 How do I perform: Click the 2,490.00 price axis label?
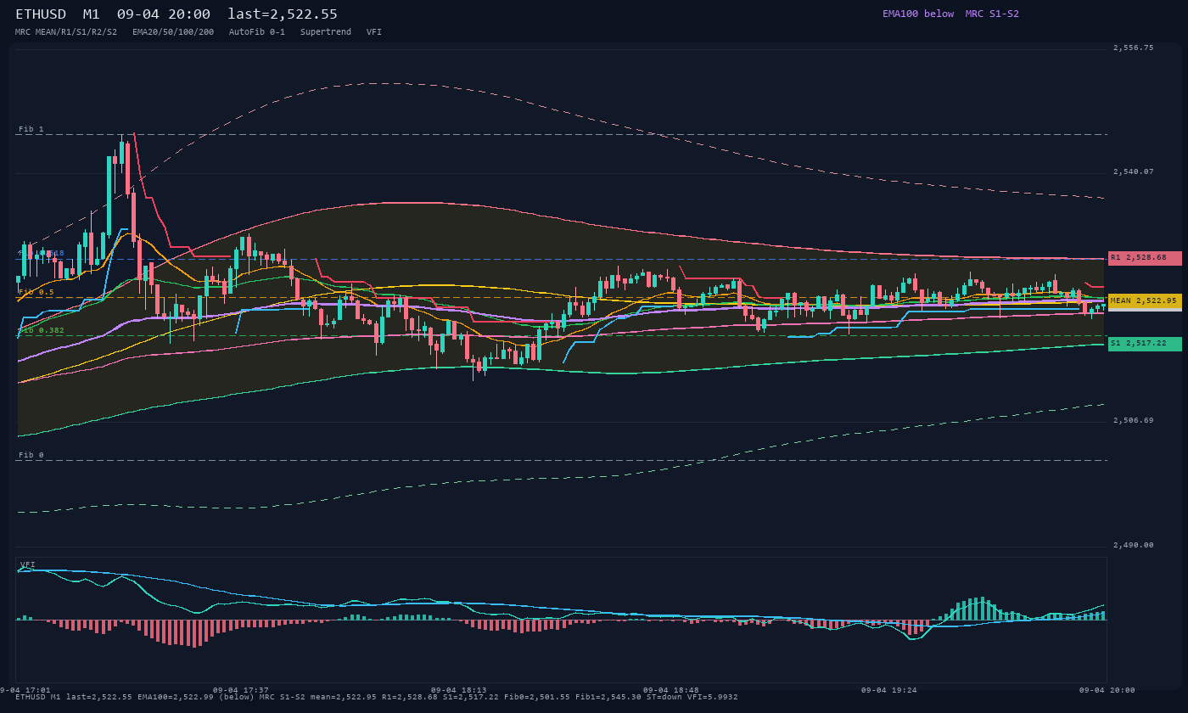tap(1134, 545)
